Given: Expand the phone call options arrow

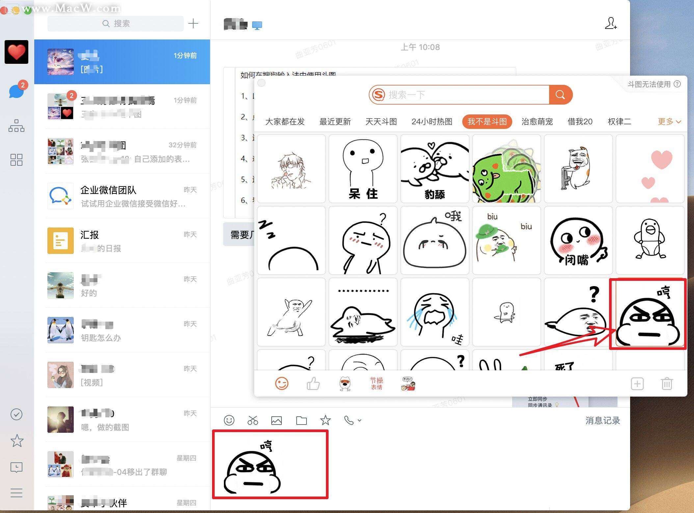Looking at the screenshot, I should pos(360,420).
